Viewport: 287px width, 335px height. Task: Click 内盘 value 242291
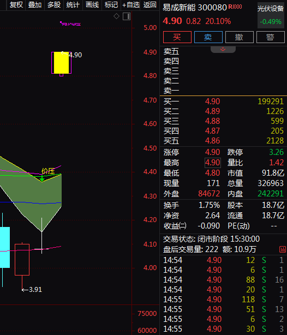click(x=271, y=194)
